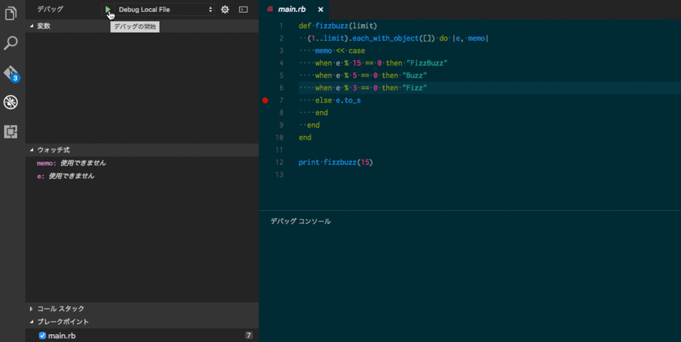Click the デバッグ コンソール panel title
The width and height of the screenshot is (681, 342).
coord(301,221)
